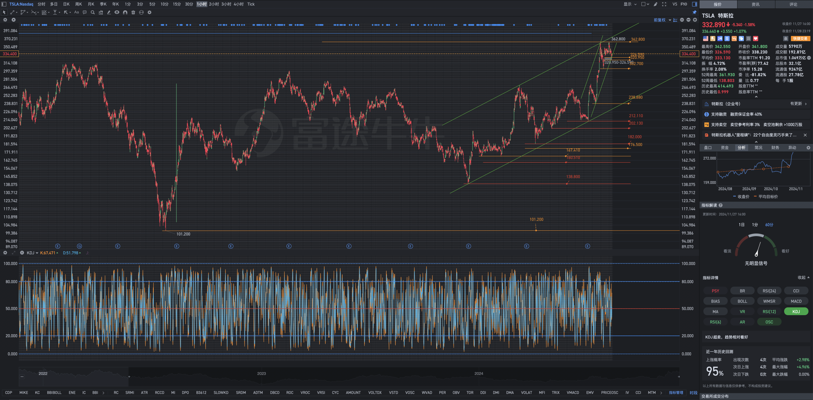Select the MACD indicator pill

[796, 301]
